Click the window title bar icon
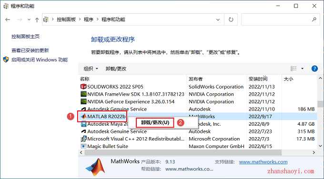This screenshot has width=324, height=179. 6,6
